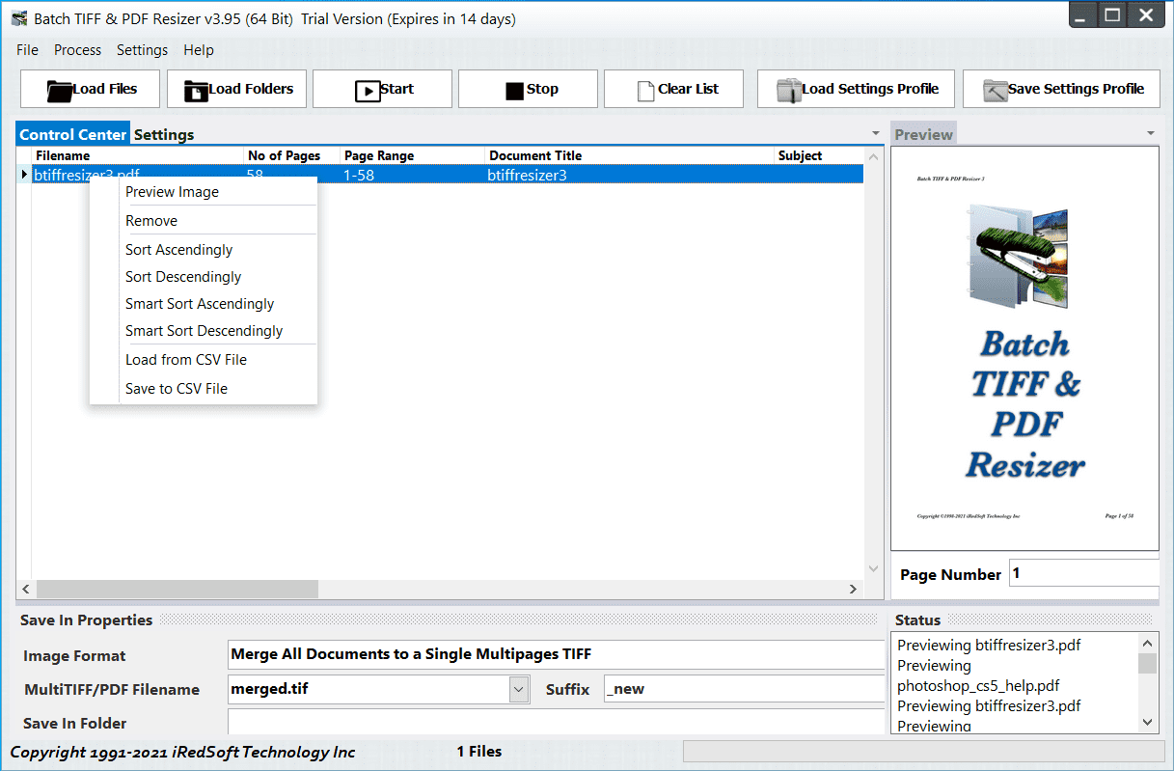Click file list scroll up arrow
The height and width of the screenshot is (771, 1174).
pyautogui.click(x=874, y=155)
